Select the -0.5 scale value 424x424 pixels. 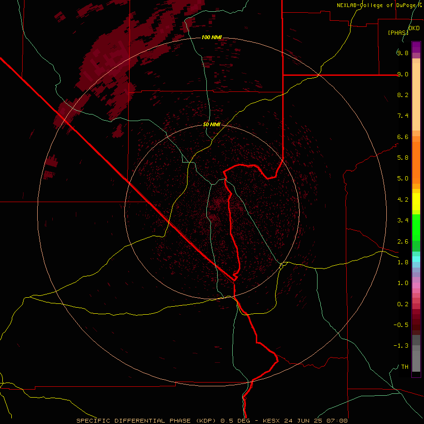tap(401, 325)
